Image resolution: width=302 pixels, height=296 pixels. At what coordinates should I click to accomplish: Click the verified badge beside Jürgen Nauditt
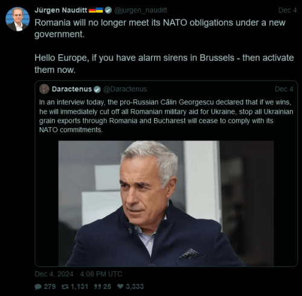108,10
